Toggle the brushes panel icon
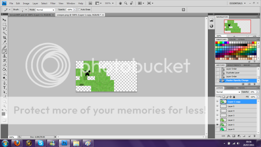 tap(183, 10)
